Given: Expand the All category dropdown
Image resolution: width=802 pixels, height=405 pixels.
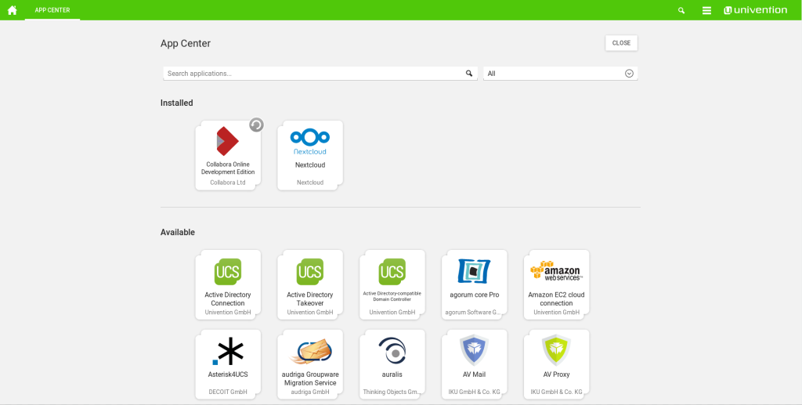Looking at the screenshot, I should point(560,74).
